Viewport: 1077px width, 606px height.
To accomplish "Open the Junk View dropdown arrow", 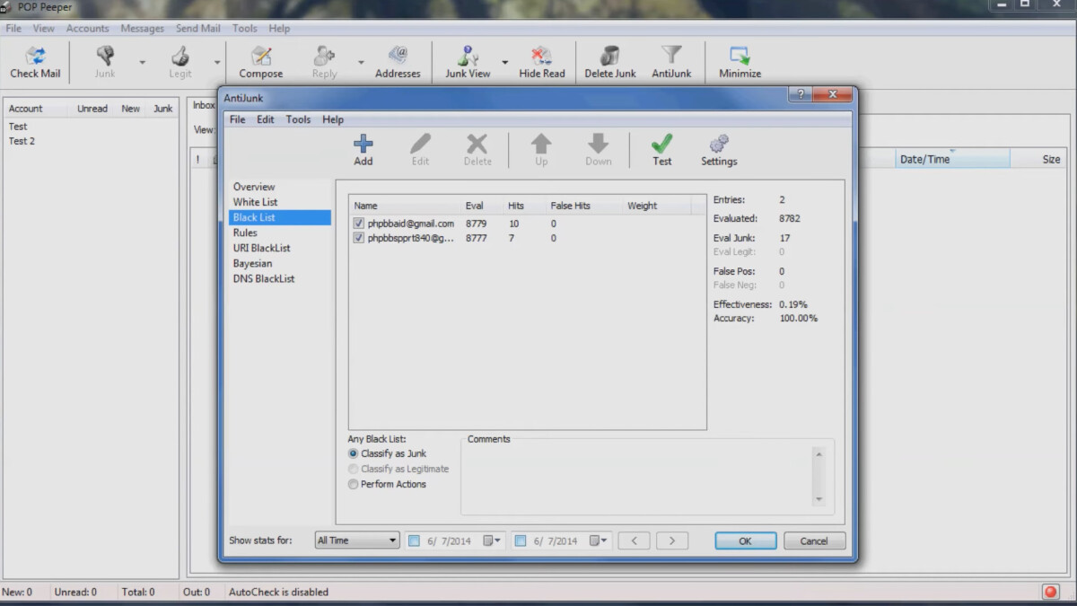I will click(x=504, y=63).
